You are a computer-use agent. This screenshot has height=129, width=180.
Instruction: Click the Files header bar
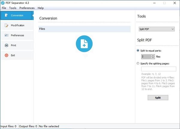(84, 29)
